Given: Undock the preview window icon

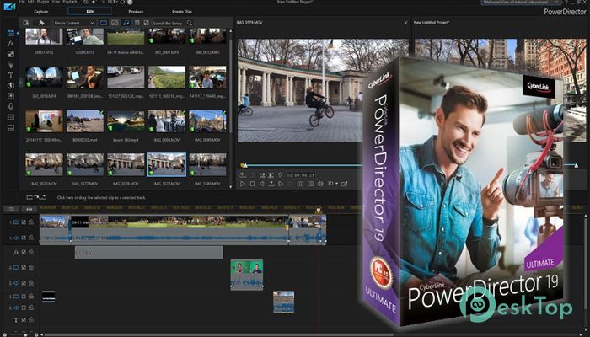Looking at the screenshot, I should click(x=344, y=184).
